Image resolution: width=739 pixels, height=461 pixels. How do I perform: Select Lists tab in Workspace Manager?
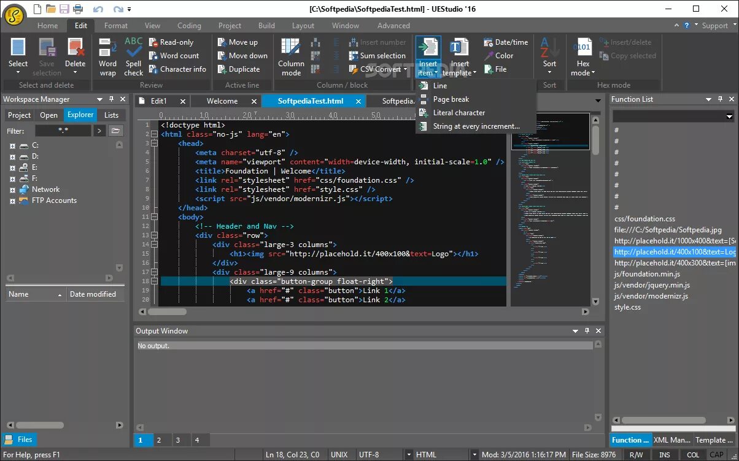(x=111, y=115)
